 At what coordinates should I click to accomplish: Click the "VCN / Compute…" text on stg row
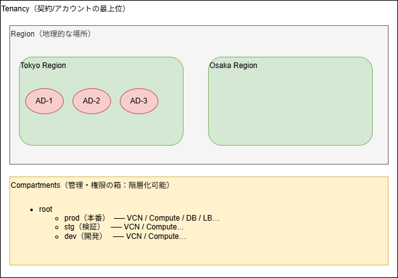tap(154, 227)
